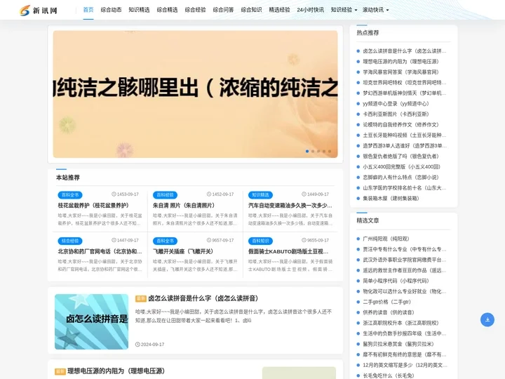Open featured link 生活中的负数手抄报四年级
This screenshot has width=505, height=379.
click(405, 333)
